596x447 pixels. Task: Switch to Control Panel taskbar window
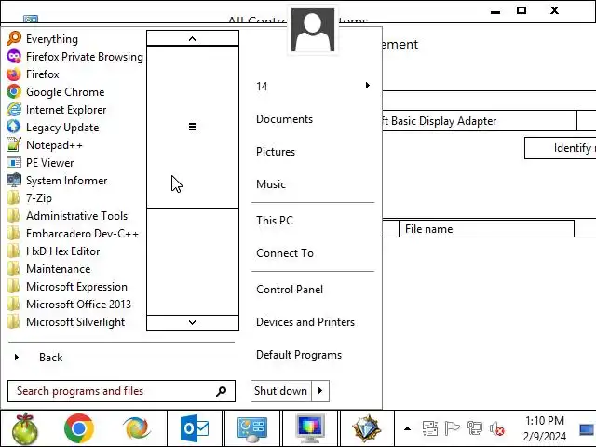[x=252, y=428]
